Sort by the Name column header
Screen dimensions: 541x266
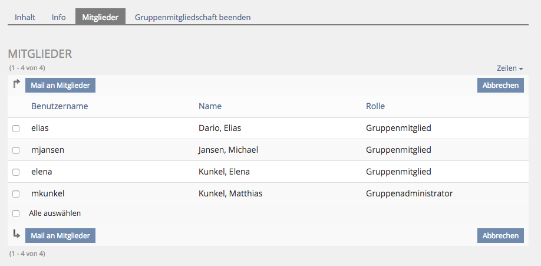pyautogui.click(x=210, y=106)
